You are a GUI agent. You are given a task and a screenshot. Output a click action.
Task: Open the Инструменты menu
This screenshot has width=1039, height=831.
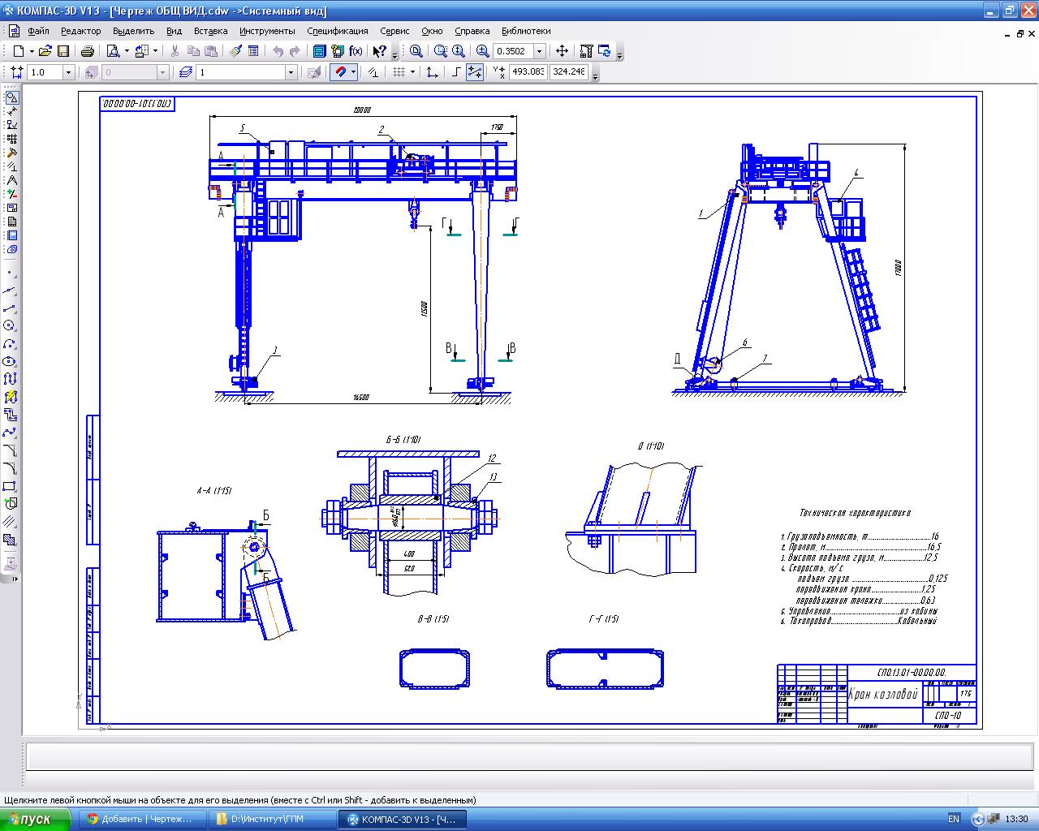tap(267, 31)
